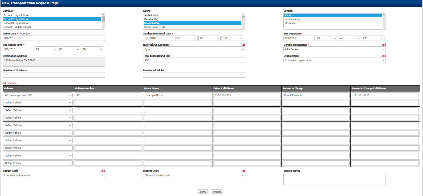This screenshot has height=196, width=423.
Task: Click the Bus Return Time date field
Action: point(18,49)
